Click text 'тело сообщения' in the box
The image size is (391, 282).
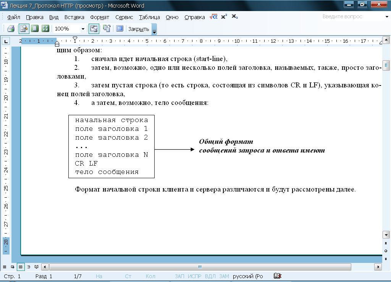tap(107, 172)
